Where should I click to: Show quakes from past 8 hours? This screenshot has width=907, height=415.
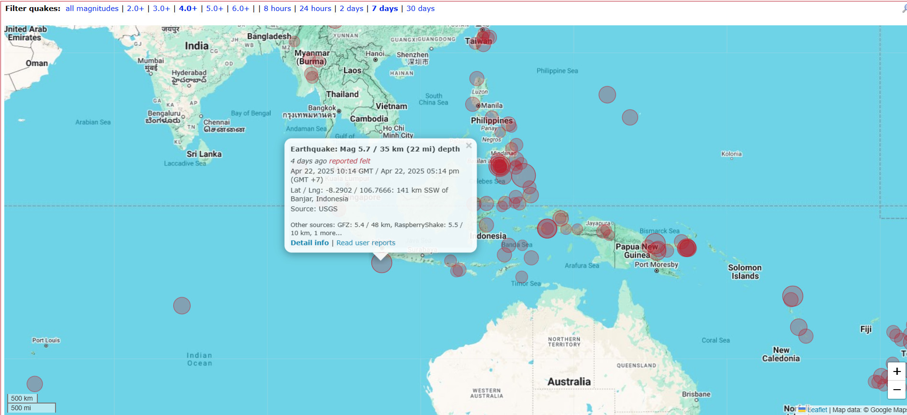coord(277,9)
